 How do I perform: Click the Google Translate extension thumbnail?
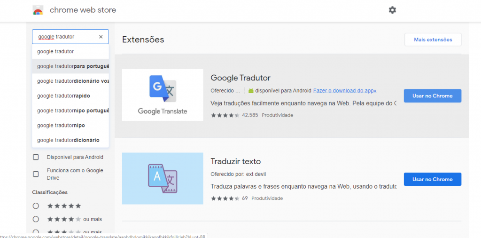[163, 95]
